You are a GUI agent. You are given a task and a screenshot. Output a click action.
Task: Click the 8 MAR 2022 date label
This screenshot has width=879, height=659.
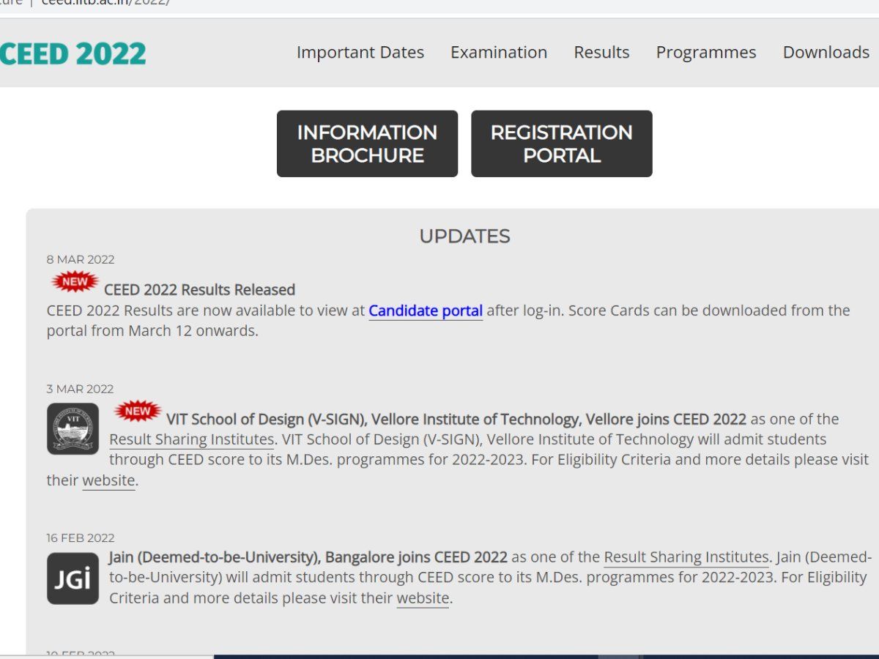pyautogui.click(x=81, y=259)
